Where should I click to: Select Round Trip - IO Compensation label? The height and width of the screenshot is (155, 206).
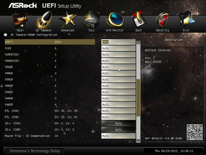tap(27, 136)
